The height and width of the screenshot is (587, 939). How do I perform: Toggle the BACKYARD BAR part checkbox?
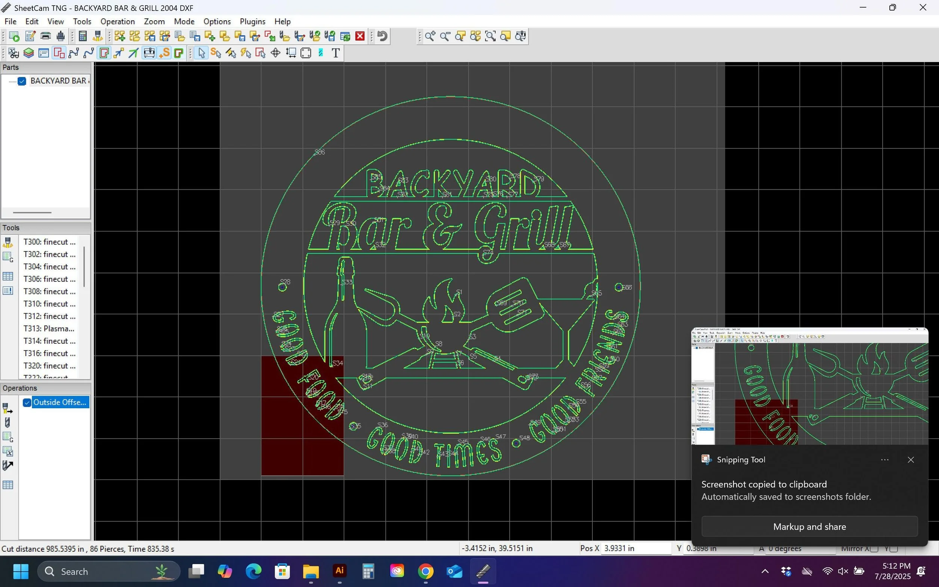(22, 81)
